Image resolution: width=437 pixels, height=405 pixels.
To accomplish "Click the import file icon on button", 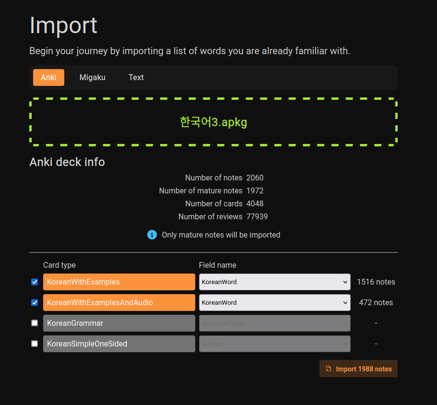I will tap(329, 369).
